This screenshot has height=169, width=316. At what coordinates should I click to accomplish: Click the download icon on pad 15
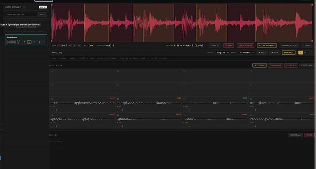(x=189, y=126)
